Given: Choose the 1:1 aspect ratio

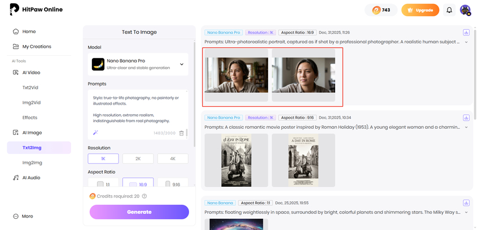Looking at the screenshot, I should pos(103,183).
